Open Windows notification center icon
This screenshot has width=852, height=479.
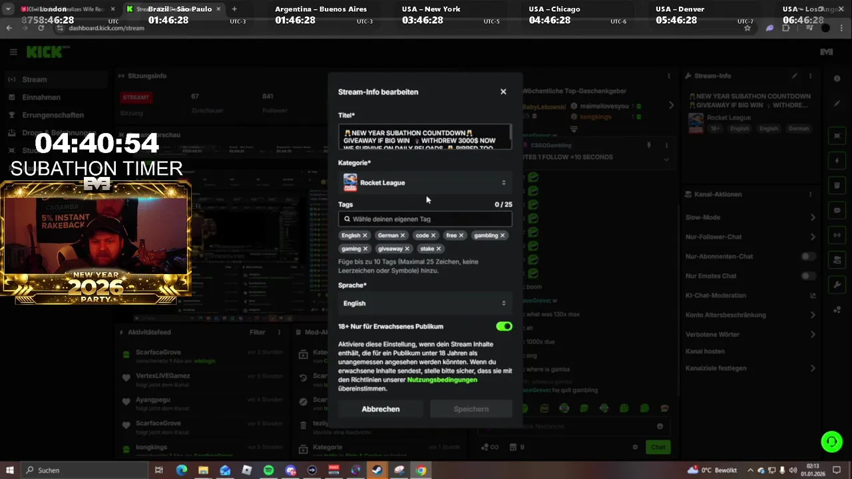tap(837, 470)
